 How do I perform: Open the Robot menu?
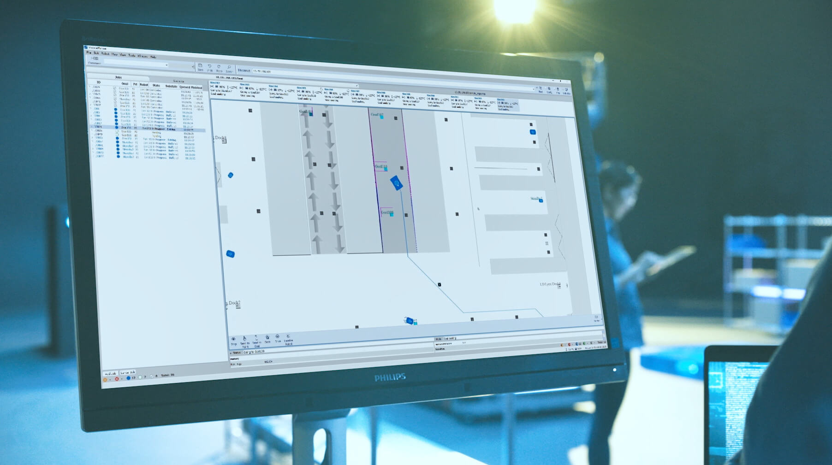tap(105, 54)
